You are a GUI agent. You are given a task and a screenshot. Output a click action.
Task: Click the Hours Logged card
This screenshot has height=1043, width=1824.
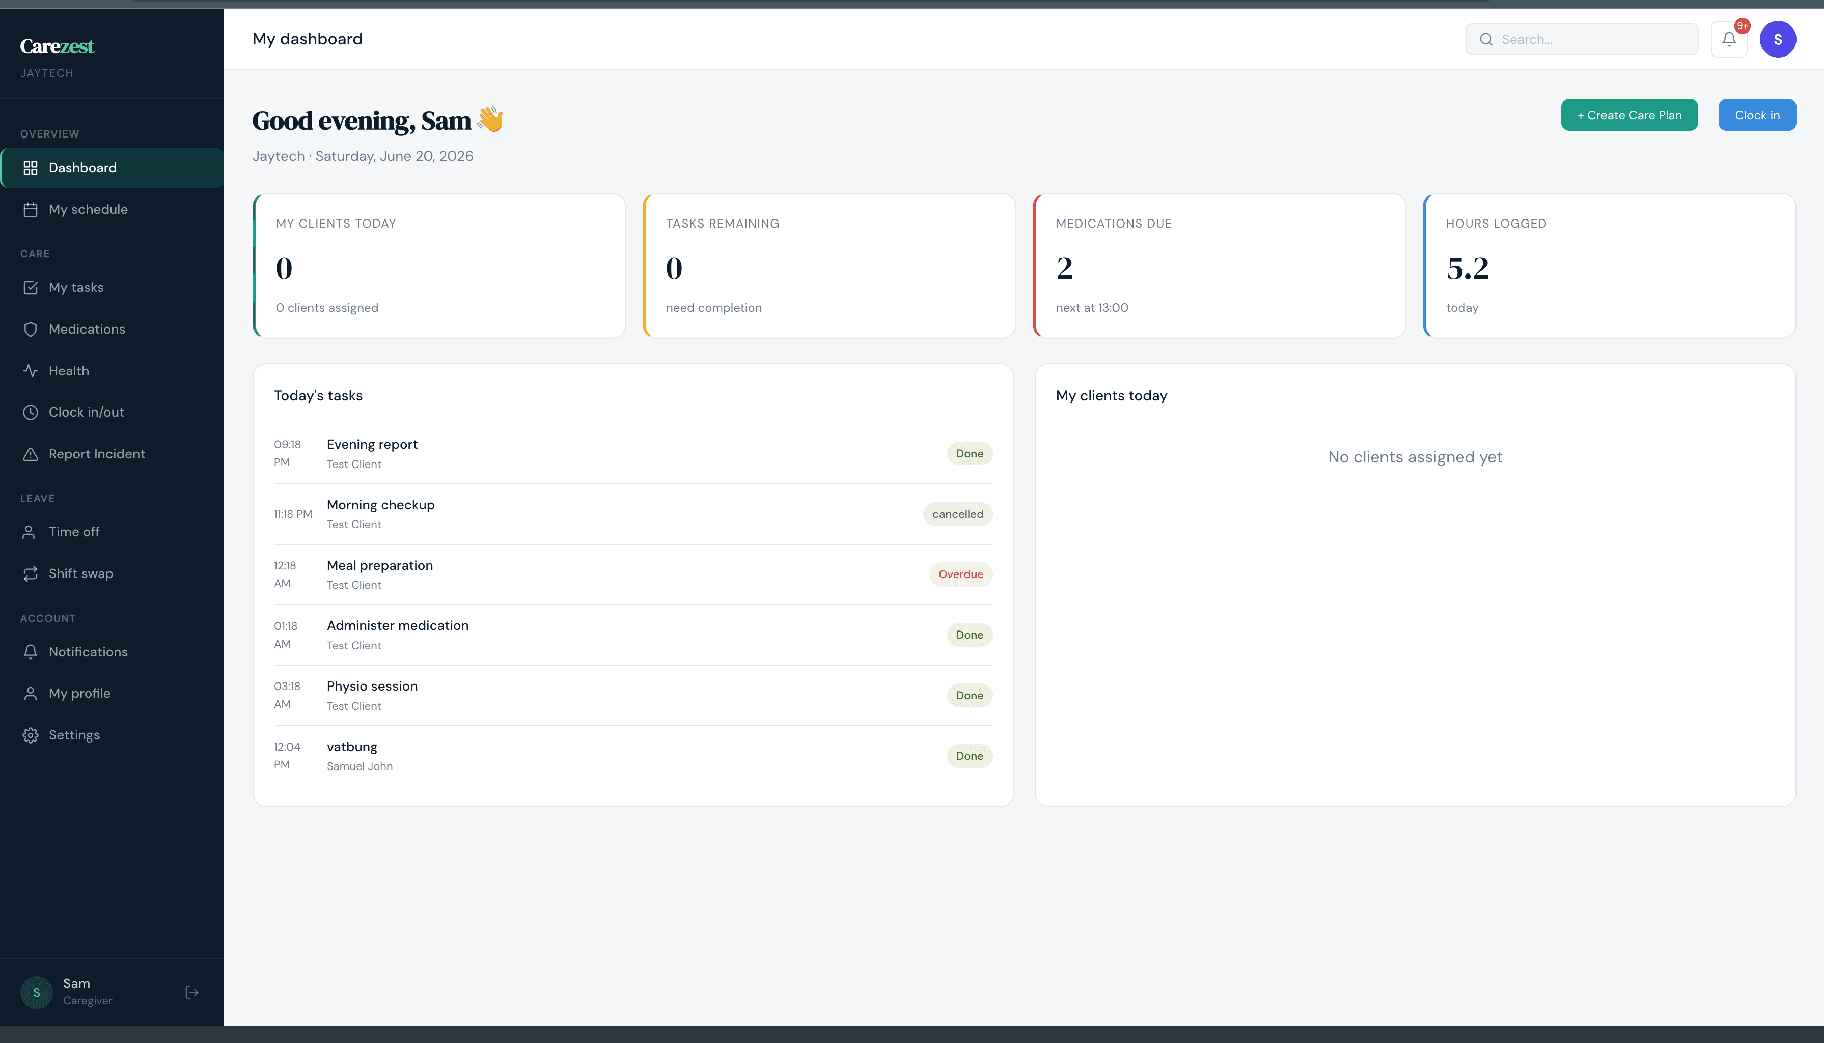[1609, 265]
